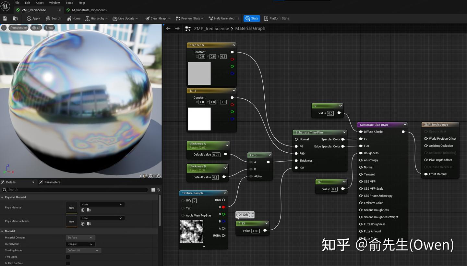Click the Hierarchy icon beside the breadcrumb

pos(188,29)
